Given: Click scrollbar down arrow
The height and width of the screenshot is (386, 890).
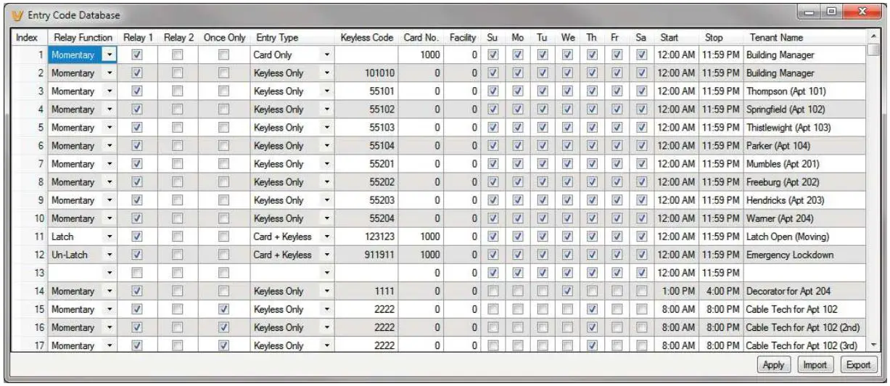Looking at the screenshot, I should 873,346.
